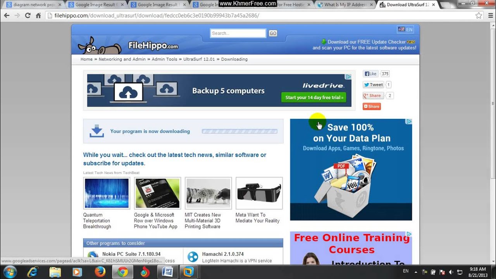Image resolution: width=496 pixels, height=279 pixels.
Task: Click the orange Share button
Action: tap(372, 106)
